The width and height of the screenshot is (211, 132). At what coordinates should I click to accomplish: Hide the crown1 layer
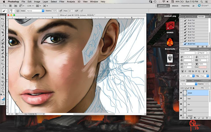[181, 110]
